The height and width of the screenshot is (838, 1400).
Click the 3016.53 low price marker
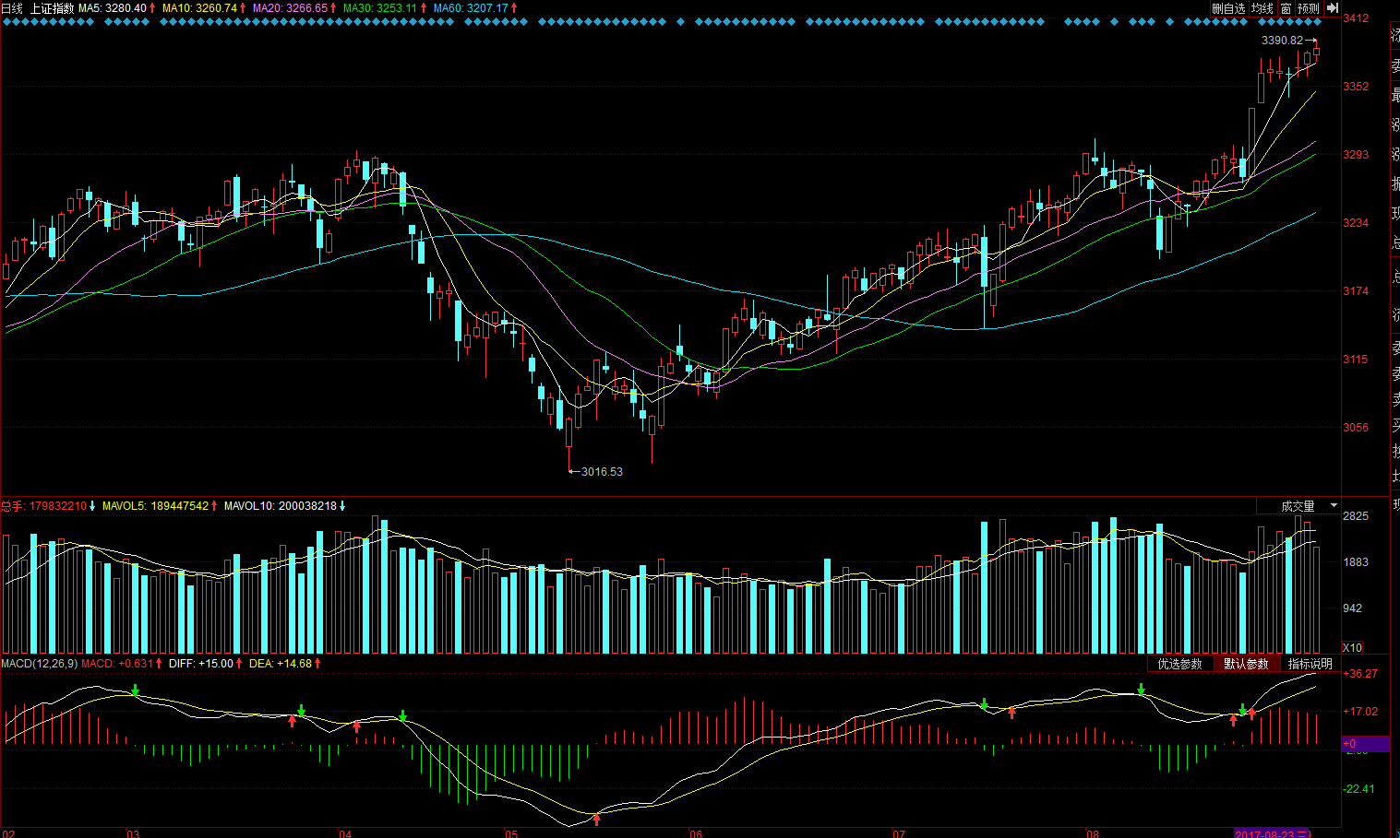point(602,472)
